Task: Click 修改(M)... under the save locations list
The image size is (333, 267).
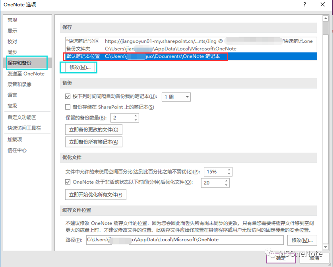Action: click(80, 67)
